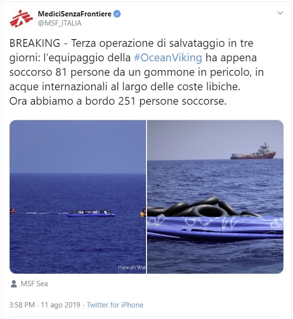Open the right photo with rescue ship
Screen dimensions: 293x319
point(215,197)
